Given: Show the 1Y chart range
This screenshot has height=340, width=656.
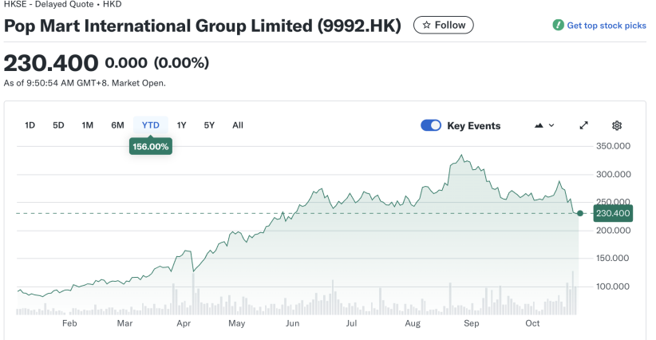Looking at the screenshot, I should coord(181,125).
